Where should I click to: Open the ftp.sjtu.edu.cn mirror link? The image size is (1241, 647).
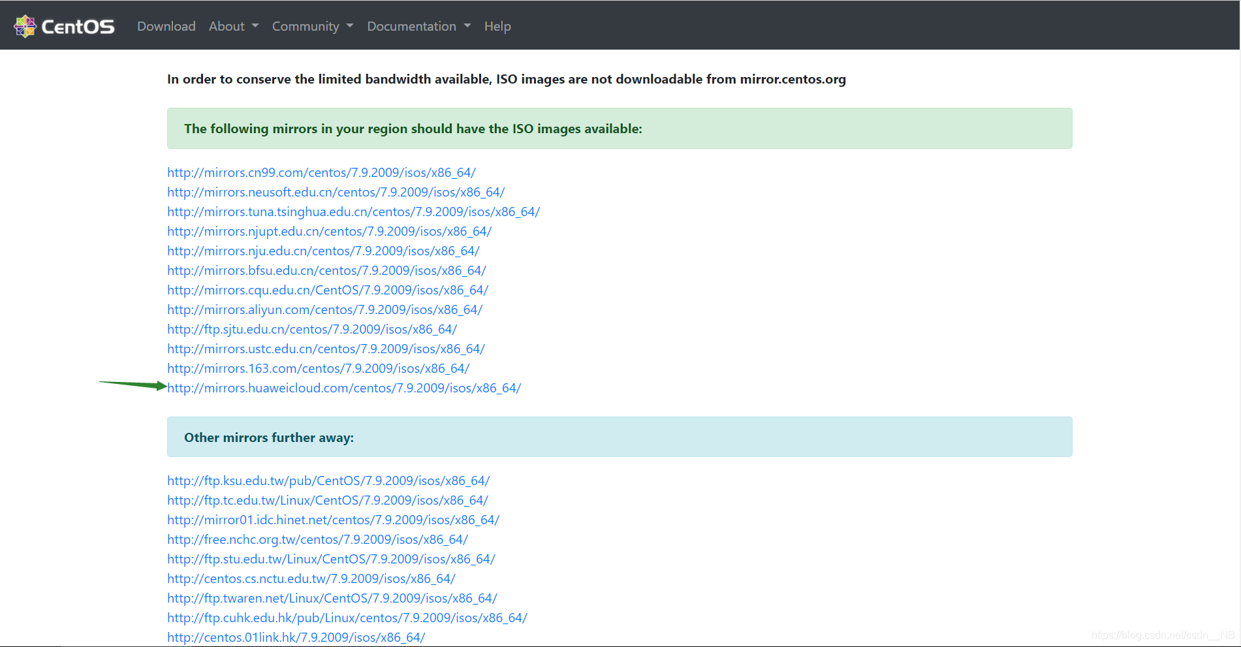[x=312, y=329]
